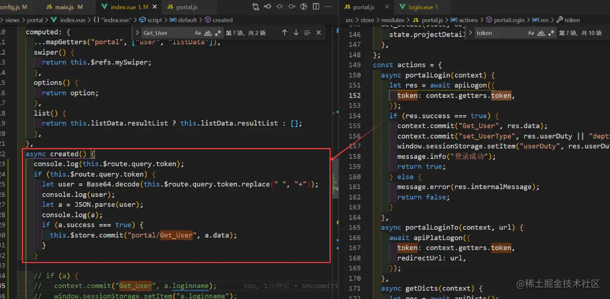This screenshot has width=610, height=299.
Task: Open 'portal' folder breadcrumb in left editor
Action: coord(35,20)
